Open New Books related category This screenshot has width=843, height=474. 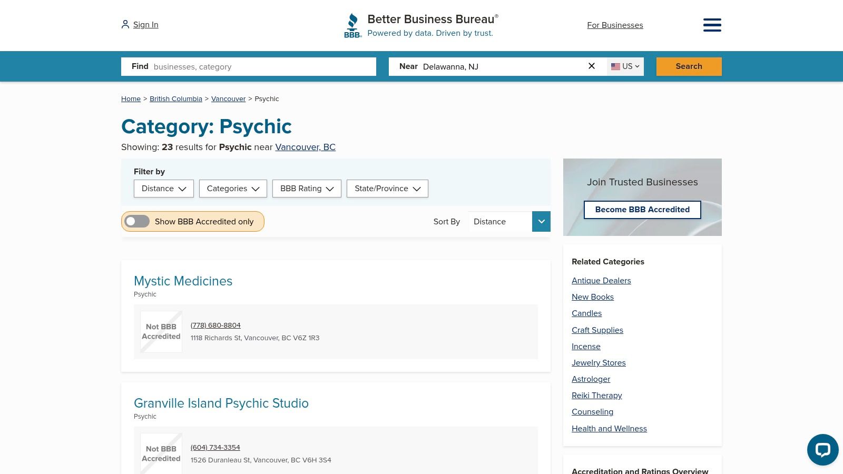(x=593, y=297)
